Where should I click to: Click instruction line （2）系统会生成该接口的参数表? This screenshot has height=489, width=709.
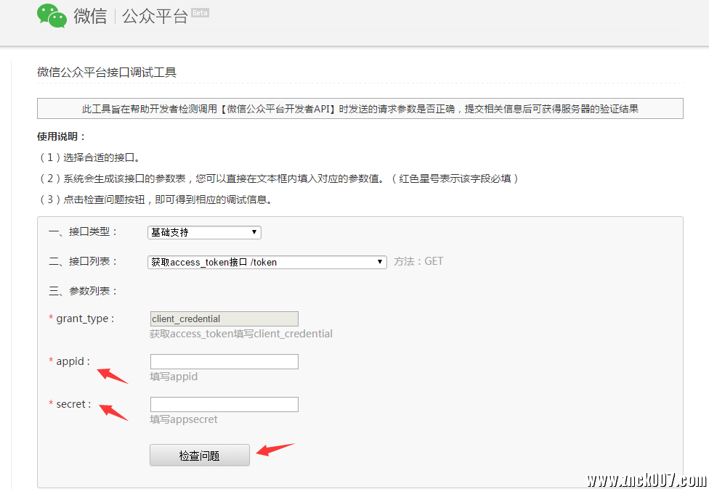point(278,178)
